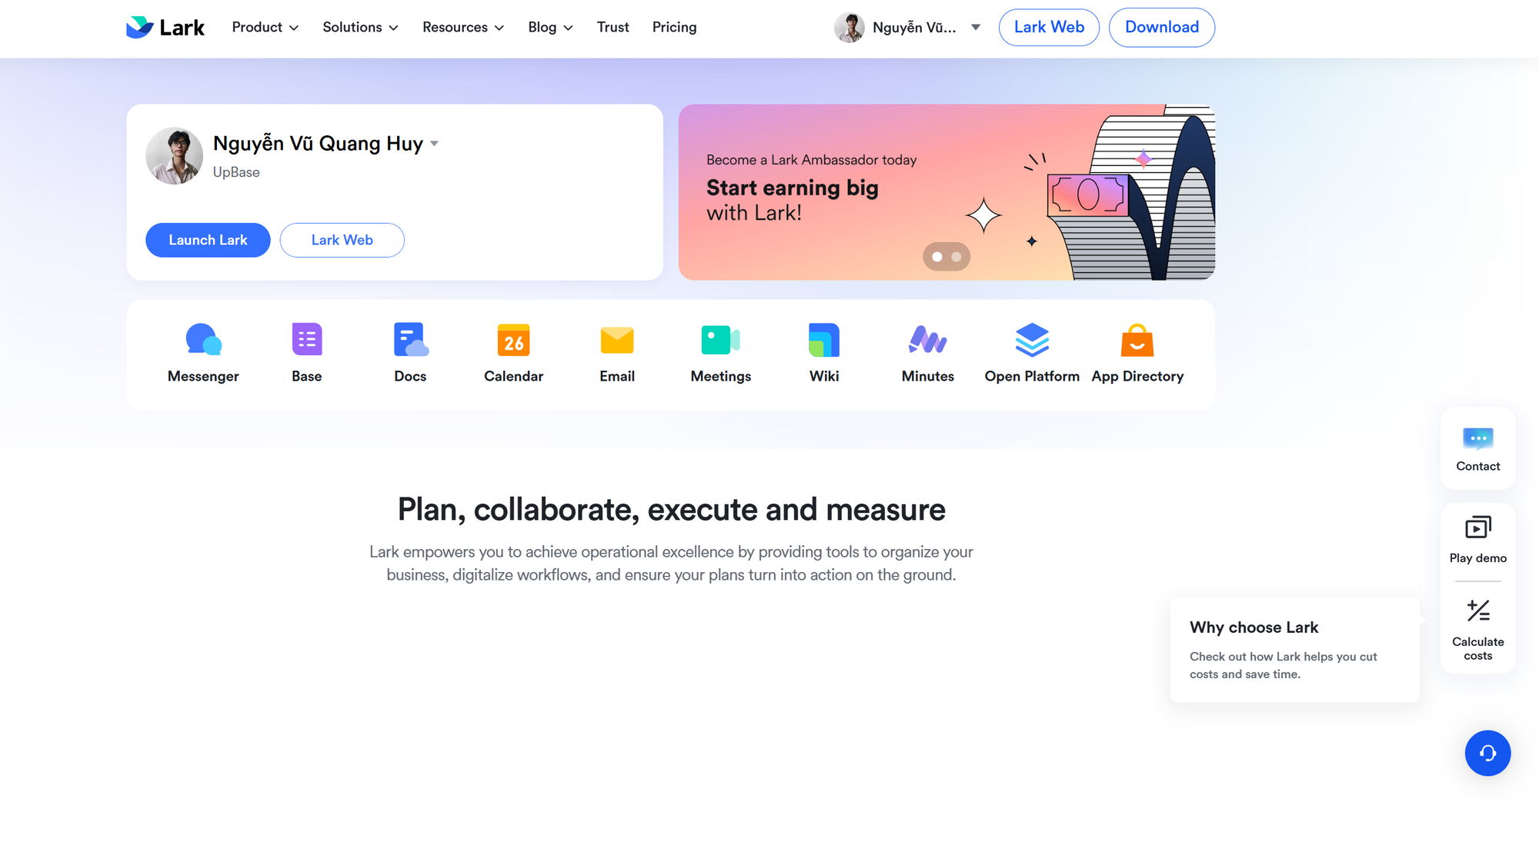Image resolution: width=1539 pixels, height=865 pixels.
Task: Open the Why choose Lark card
Action: point(1294,650)
